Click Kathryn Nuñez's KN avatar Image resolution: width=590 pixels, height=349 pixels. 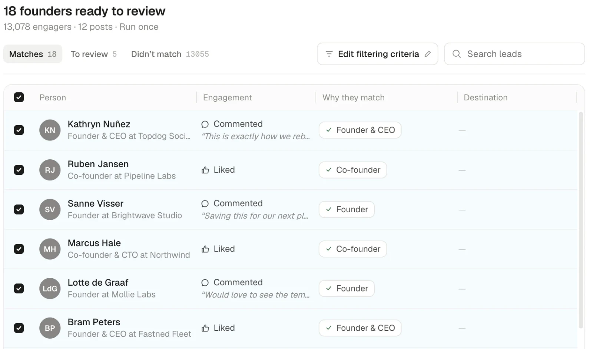click(50, 130)
